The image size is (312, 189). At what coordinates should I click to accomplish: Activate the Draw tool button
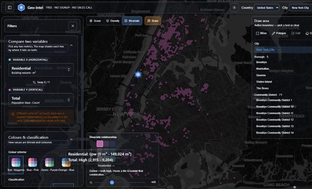click(153, 21)
